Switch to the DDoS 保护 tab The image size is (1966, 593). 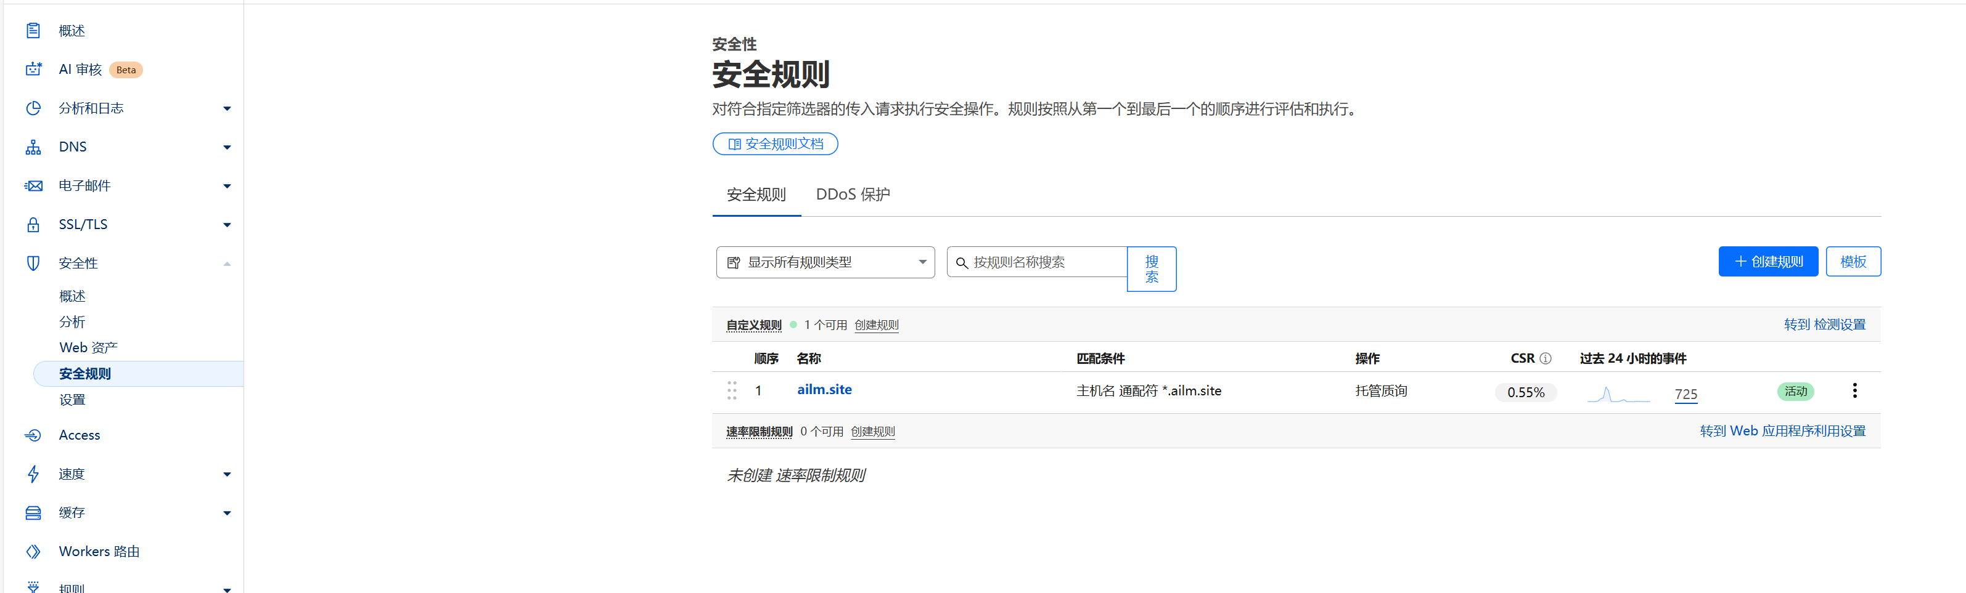(x=853, y=195)
